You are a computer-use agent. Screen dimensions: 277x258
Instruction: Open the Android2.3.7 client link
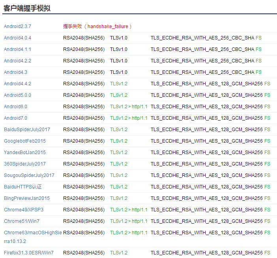click(x=17, y=26)
